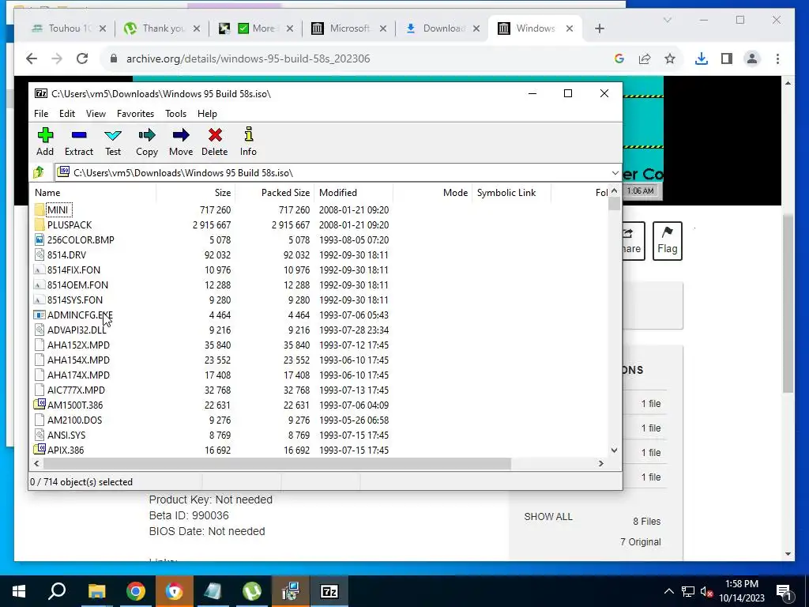Open Windows Start menu
This screenshot has height=607, width=809.
click(19, 591)
